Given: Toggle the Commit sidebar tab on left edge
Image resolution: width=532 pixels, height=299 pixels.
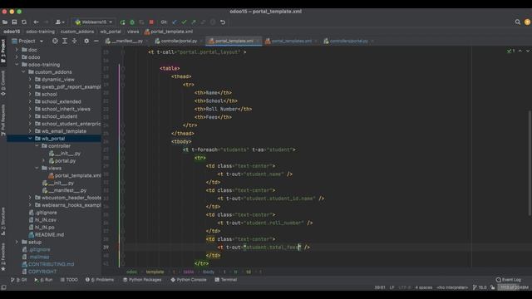Looking at the screenshot, I should 3,83.
